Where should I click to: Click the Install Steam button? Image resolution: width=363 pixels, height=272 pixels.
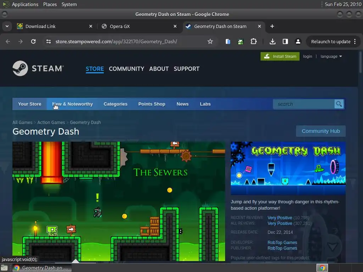(x=280, y=56)
